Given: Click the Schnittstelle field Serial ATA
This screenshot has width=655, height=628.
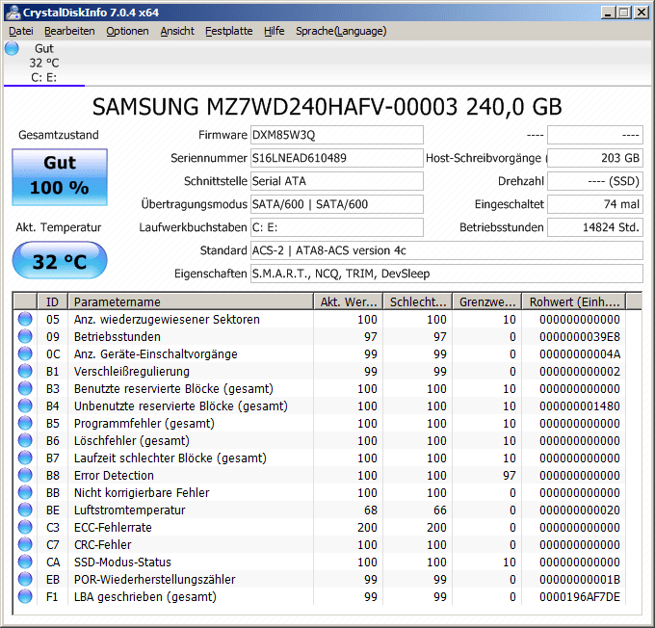Looking at the screenshot, I should pos(337,181).
